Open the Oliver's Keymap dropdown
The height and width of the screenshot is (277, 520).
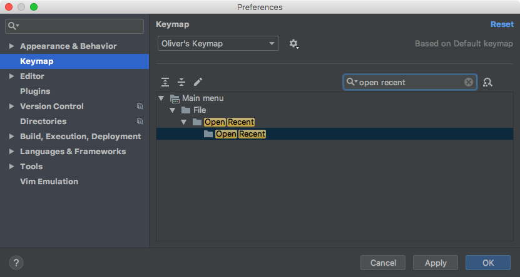tap(218, 44)
